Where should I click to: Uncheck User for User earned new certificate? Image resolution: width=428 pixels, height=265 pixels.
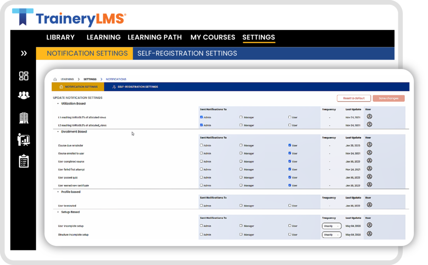click(x=290, y=185)
